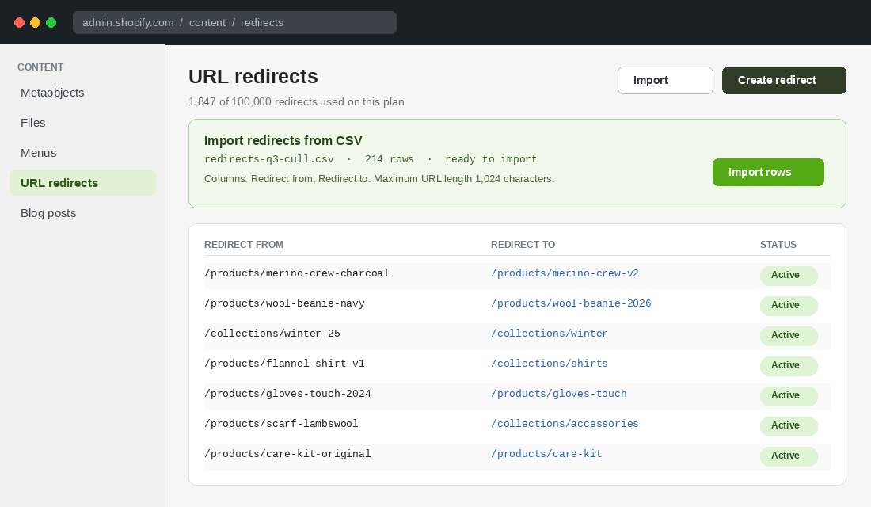Click the red close window button
Viewport: 871px width, 507px height.
tap(20, 23)
